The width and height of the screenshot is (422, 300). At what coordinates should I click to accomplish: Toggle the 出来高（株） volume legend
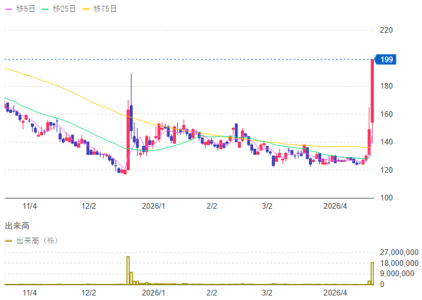pyautogui.click(x=31, y=240)
